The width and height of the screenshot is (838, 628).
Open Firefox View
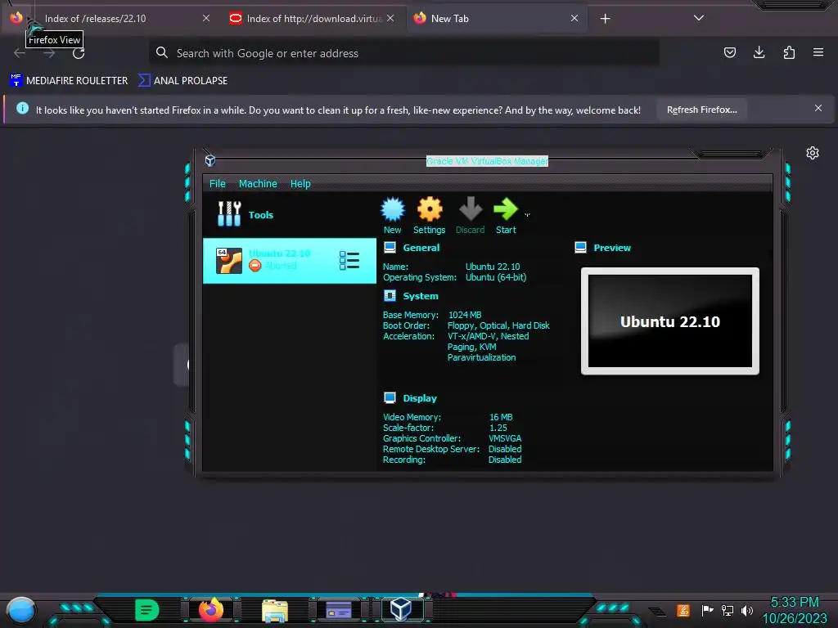[x=16, y=18]
